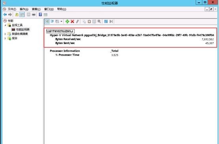219x144 pixels.
Task: Click the magnifier zoom icon
Action: click(x=99, y=21)
